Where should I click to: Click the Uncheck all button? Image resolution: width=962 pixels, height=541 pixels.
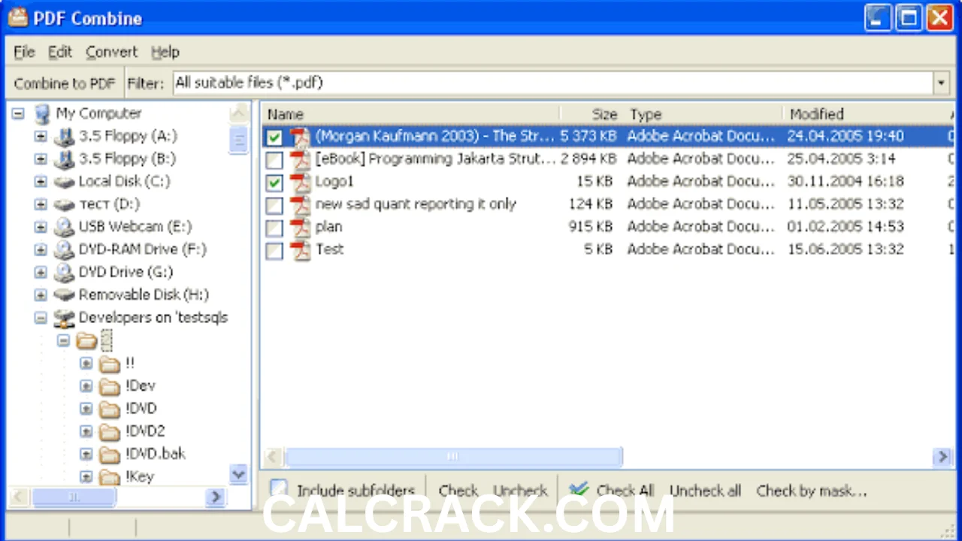click(705, 491)
